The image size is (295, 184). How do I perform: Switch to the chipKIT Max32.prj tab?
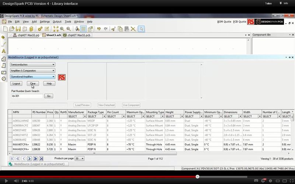pos(27,35)
